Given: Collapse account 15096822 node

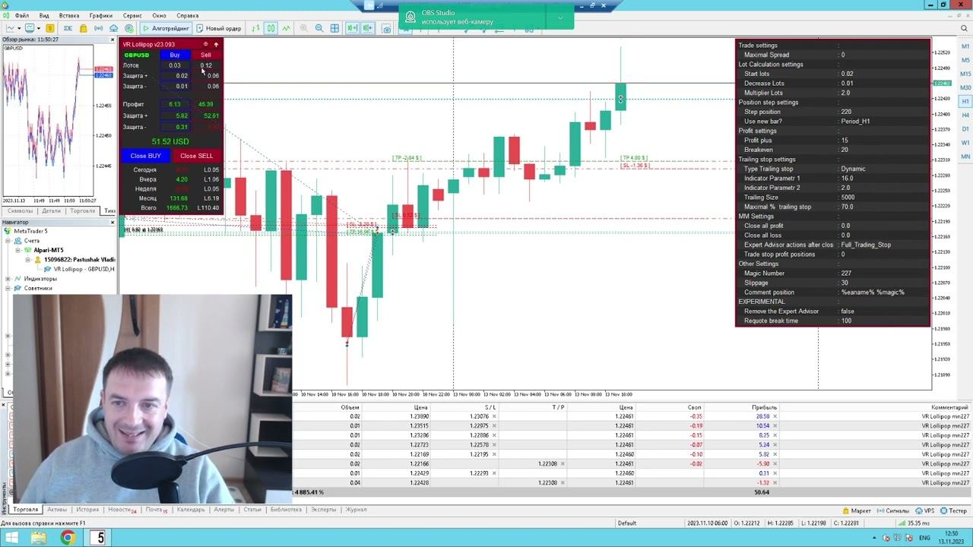Looking at the screenshot, I should pos(27,260).
